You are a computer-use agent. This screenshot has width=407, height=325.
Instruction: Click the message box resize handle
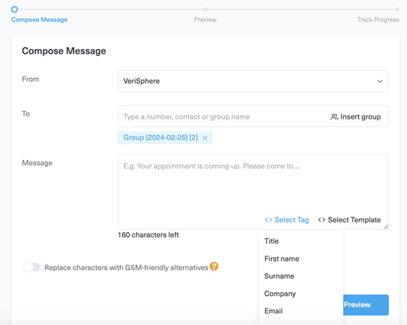[x=386, y=227]
